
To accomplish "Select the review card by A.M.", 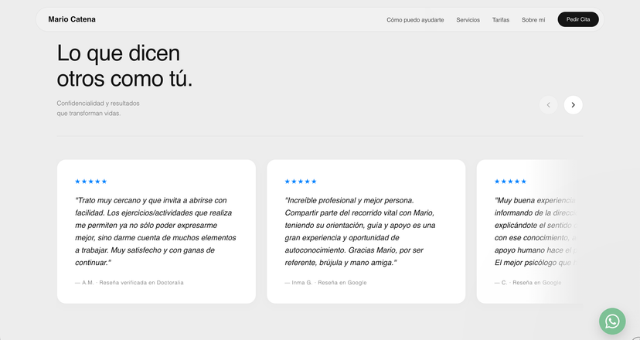I will point(156,231).
